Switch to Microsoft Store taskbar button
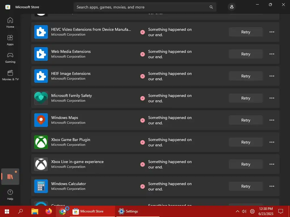The image size is (290, 217). [92, 211]
